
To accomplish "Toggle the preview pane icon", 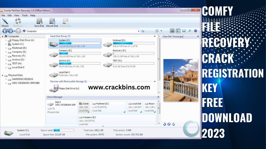I will click(x=172, y=31).
